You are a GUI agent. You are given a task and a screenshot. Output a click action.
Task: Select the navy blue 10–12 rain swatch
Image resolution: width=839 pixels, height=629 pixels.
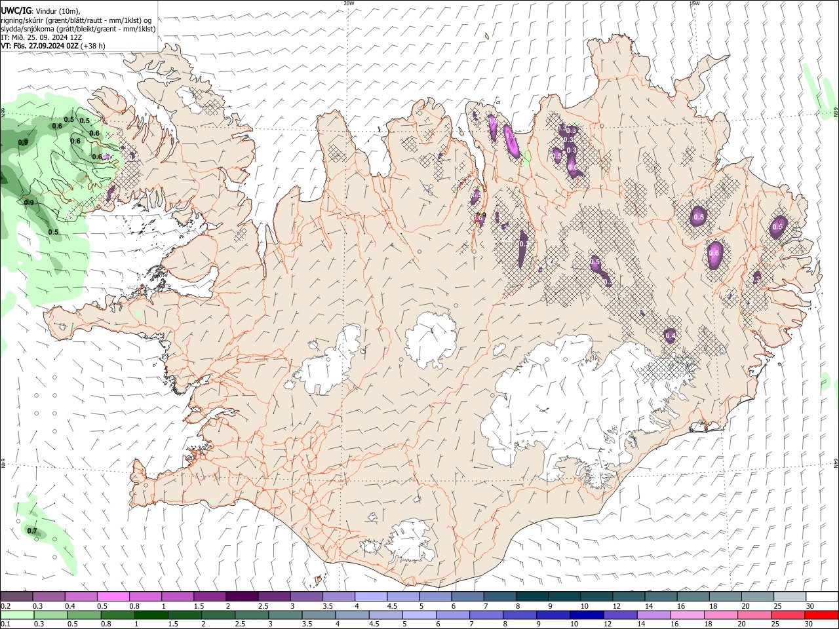click(x=587, y=615)
